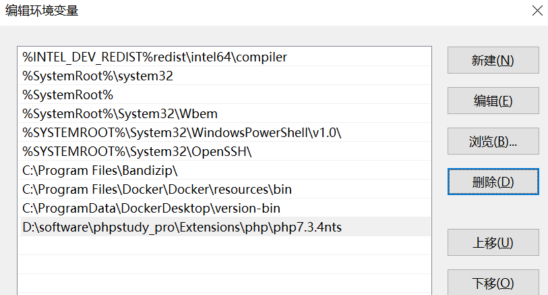Select the phpstudy_pro php7.3.4nts entry

(x=182, y=227)
